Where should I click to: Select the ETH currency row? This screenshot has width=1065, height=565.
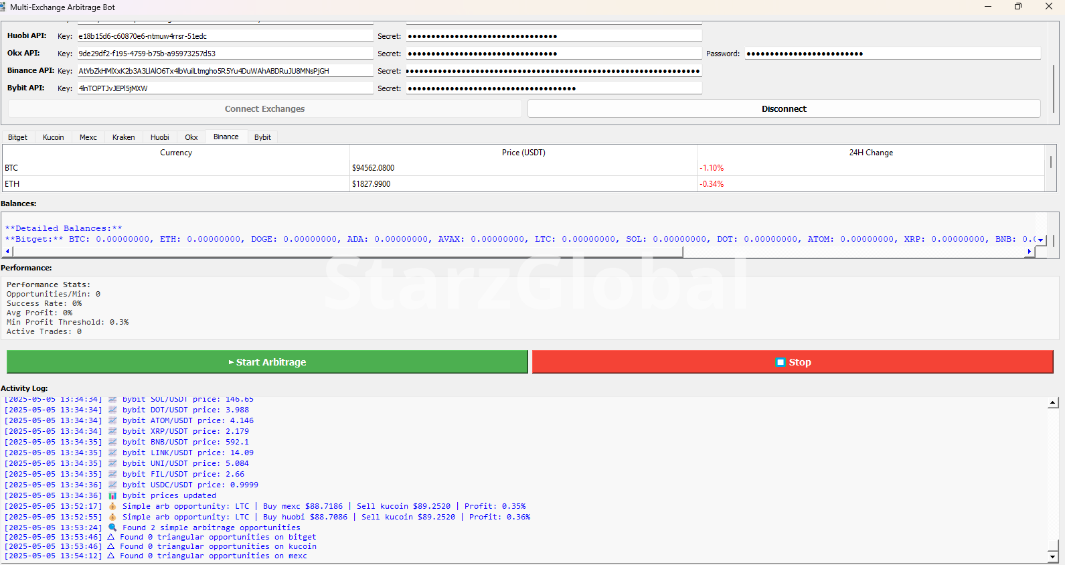pos(523,184)
